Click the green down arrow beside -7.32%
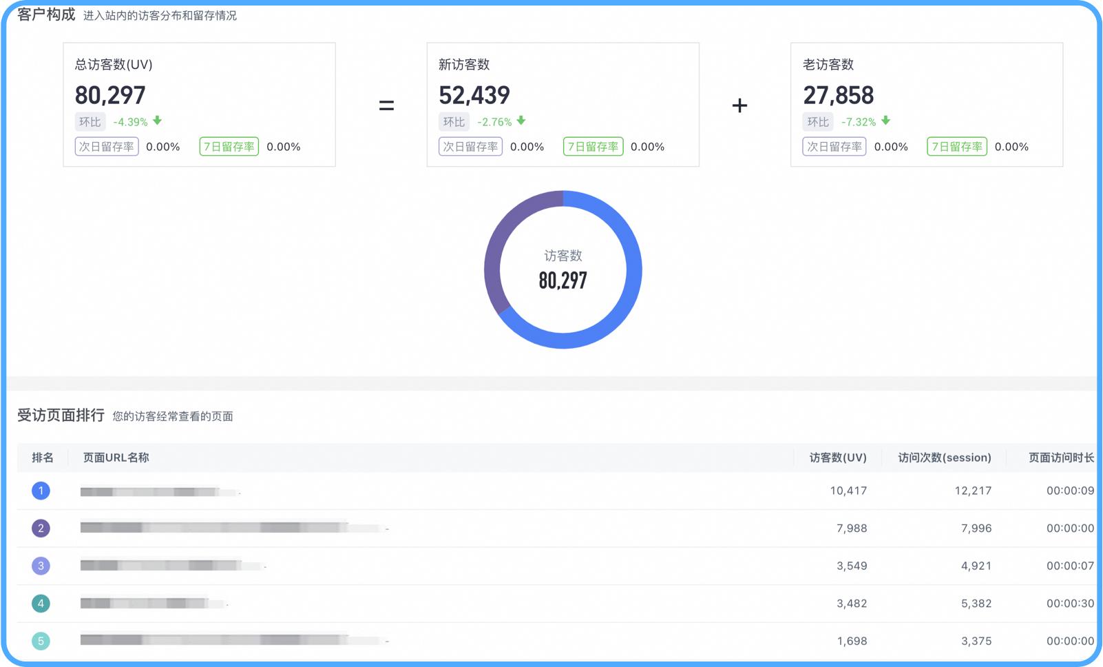This screenshot has width=1103, height=667. pos(886,121)
